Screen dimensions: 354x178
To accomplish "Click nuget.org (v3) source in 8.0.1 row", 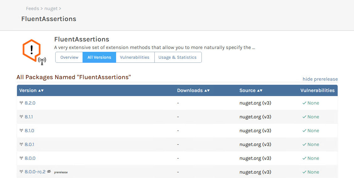I will coord(255,144).
